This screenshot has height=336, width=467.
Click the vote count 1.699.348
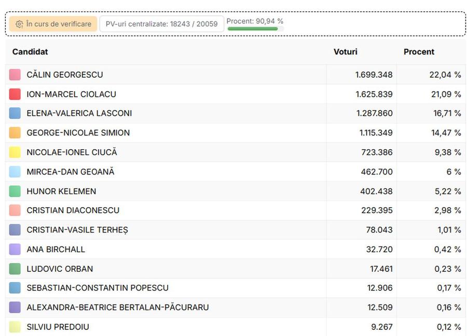pos(374,75)
